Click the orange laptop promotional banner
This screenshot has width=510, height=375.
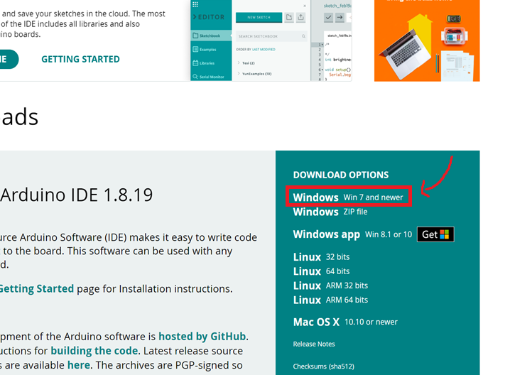[x=427, y=40]
